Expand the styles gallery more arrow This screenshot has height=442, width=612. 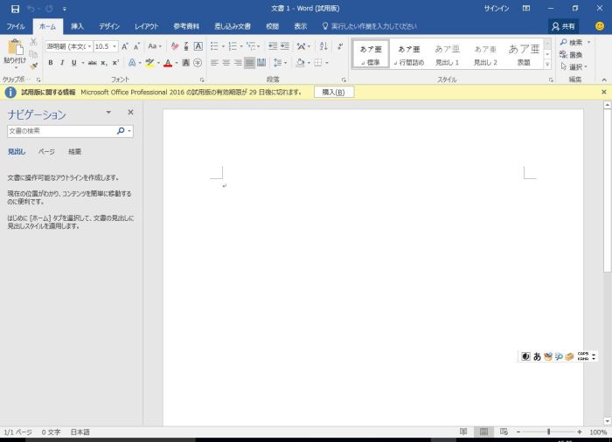pos(547,65)
